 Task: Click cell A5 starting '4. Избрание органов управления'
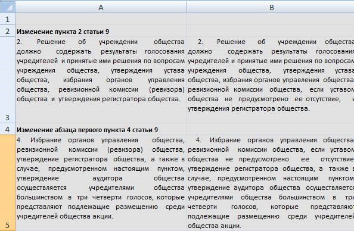click(x=101, y=183)
